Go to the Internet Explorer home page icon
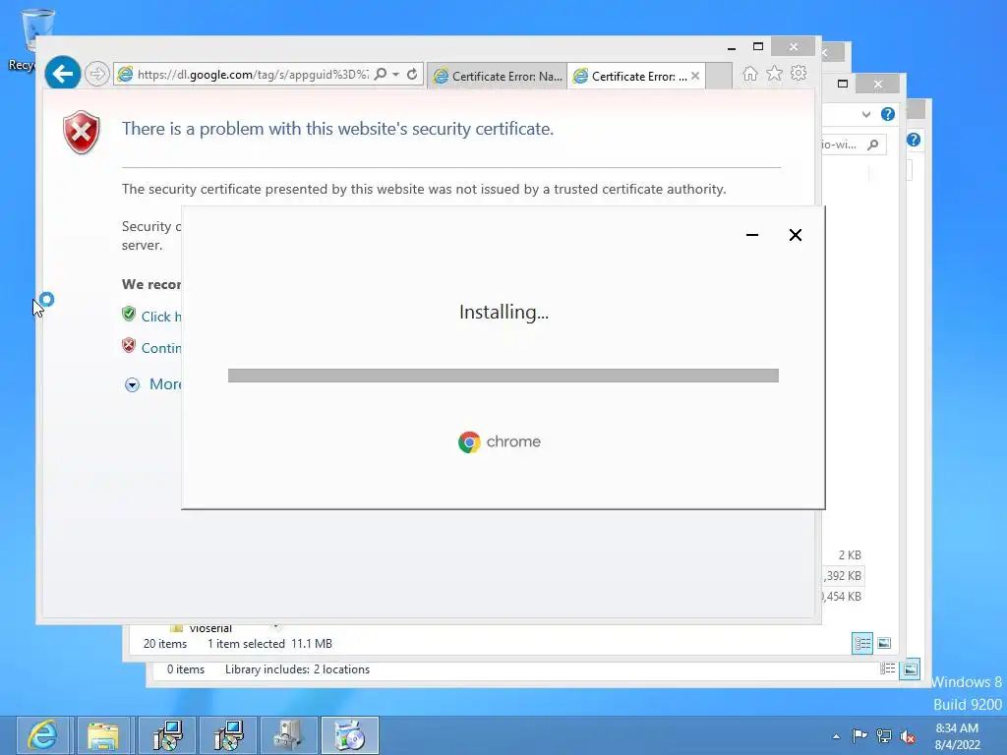This screenshot has width=1007, height=755. tap(749, 74)
